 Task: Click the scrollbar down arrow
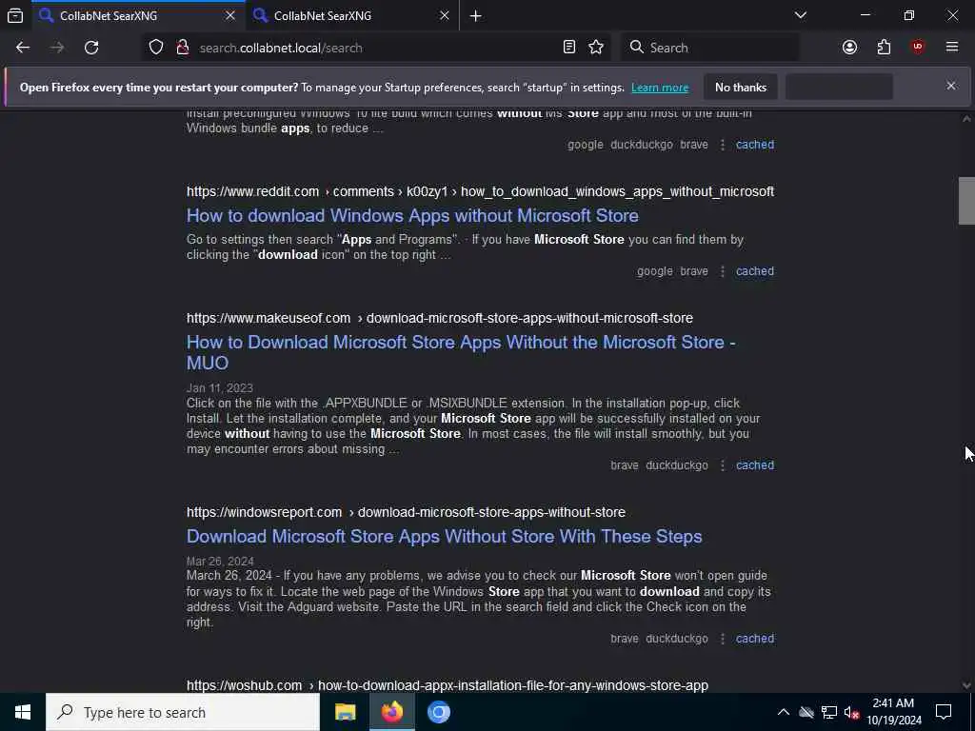[x=966, y=685]
